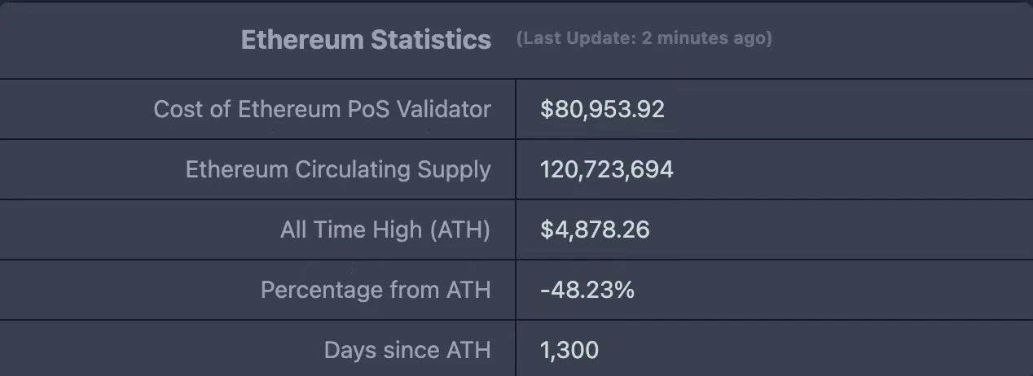The width and height of the screenshot is (1033, 376).
Task: Click the $80,953.92 validator cost value
Action: point(602,109)
